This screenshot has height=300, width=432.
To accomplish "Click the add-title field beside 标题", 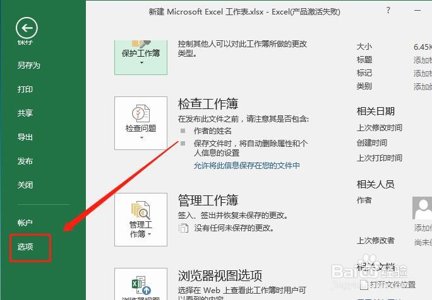I will (423, 61).
